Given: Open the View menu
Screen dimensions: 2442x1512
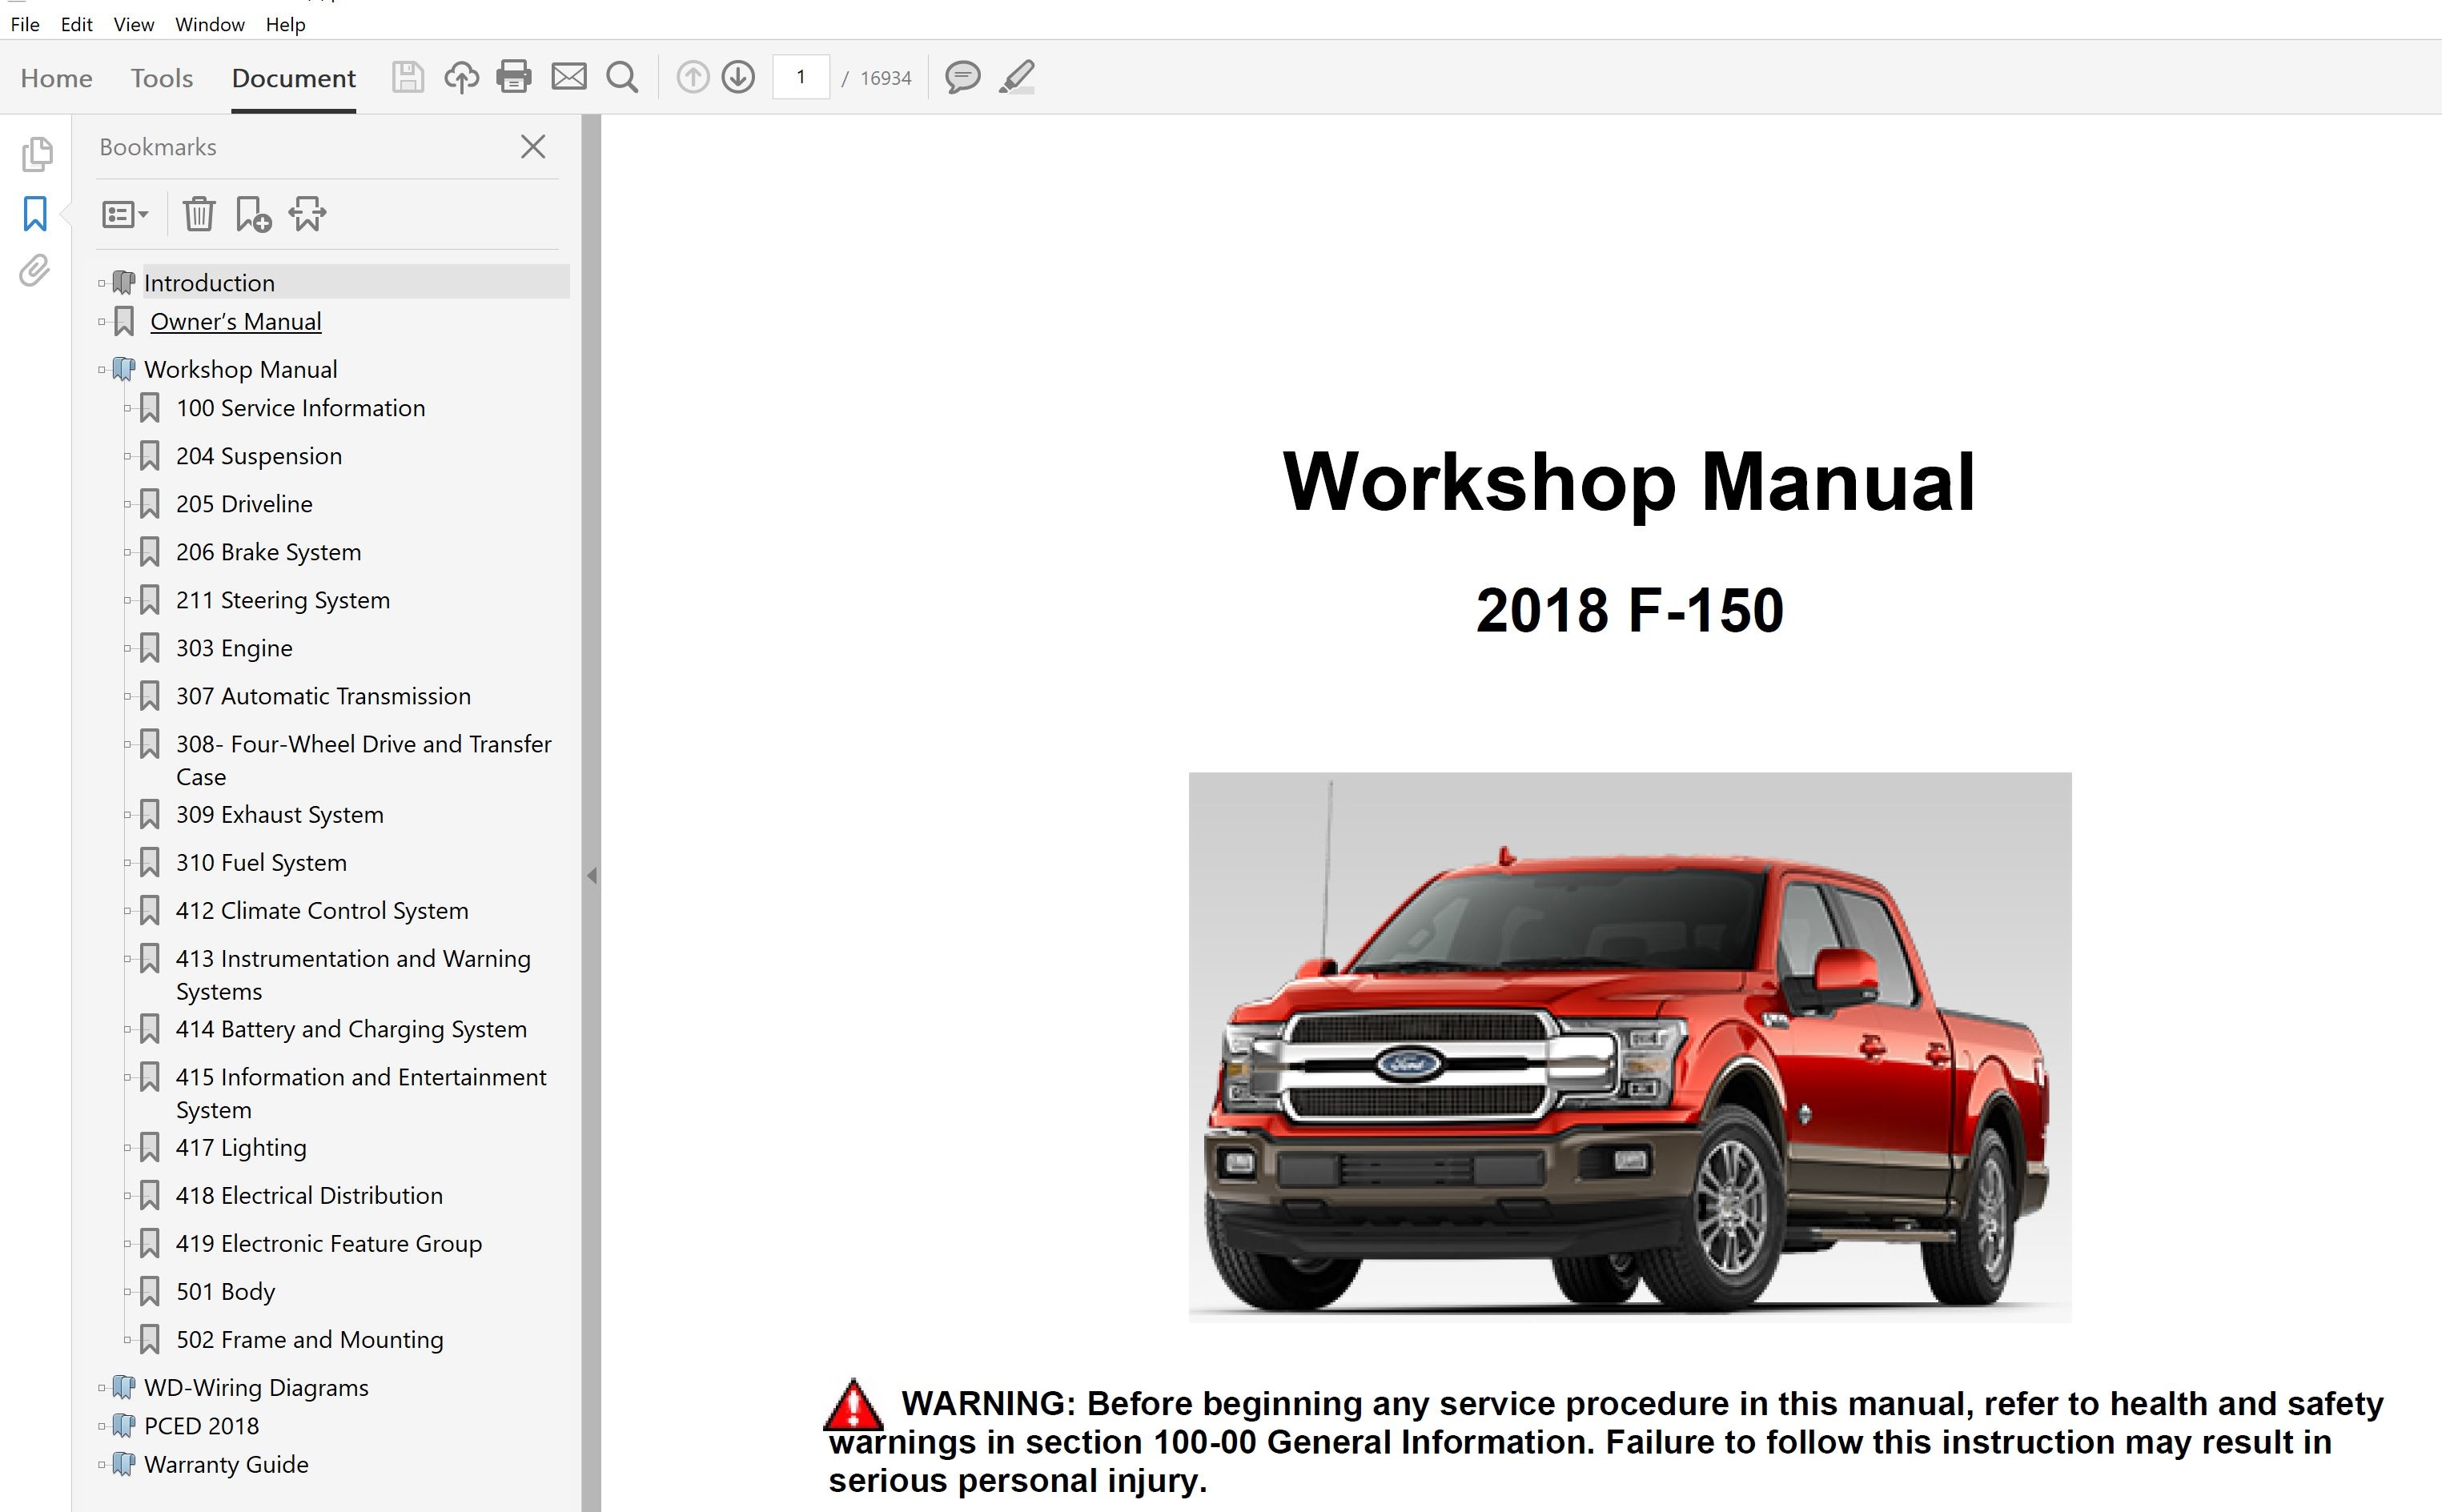Looking at the screenshot, I should [x=133, y=24].
